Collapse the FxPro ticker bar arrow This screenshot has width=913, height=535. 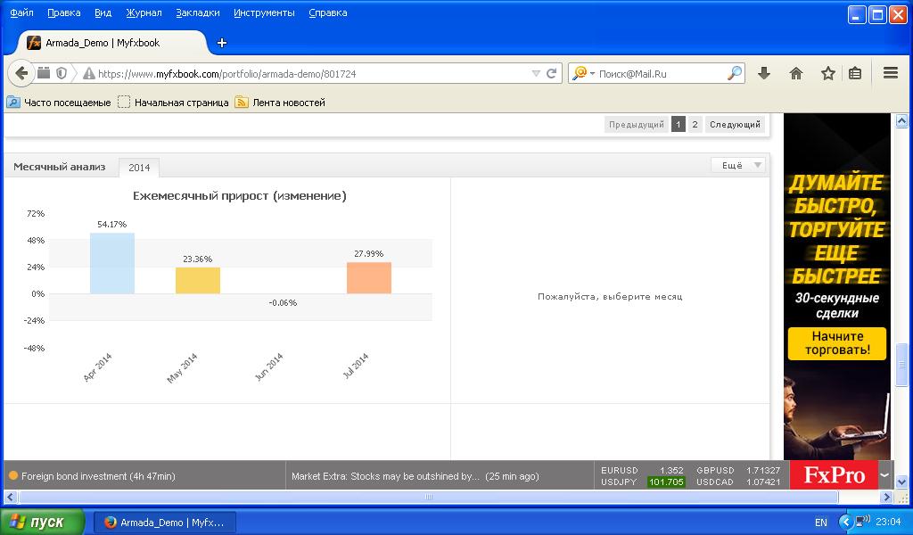coord(884,475)
